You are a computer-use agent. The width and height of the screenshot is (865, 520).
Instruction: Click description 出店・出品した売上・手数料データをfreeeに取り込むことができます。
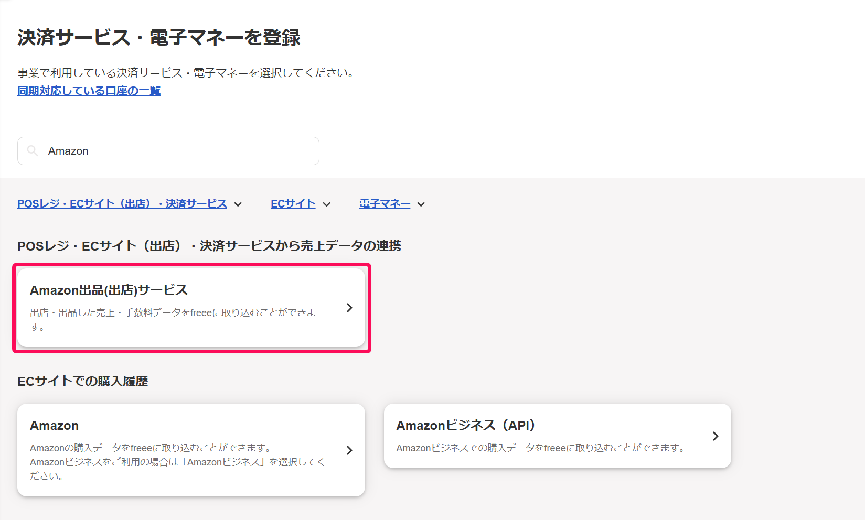[173, 319]
